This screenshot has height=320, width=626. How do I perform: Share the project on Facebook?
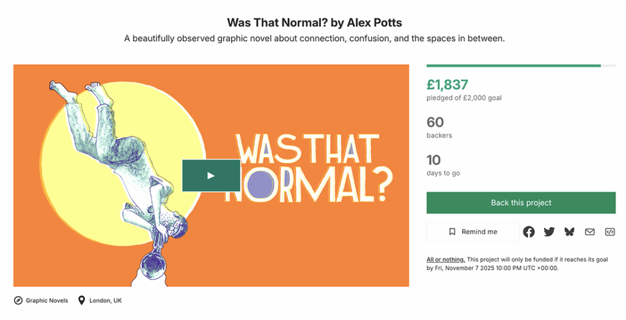coord(529,232)
